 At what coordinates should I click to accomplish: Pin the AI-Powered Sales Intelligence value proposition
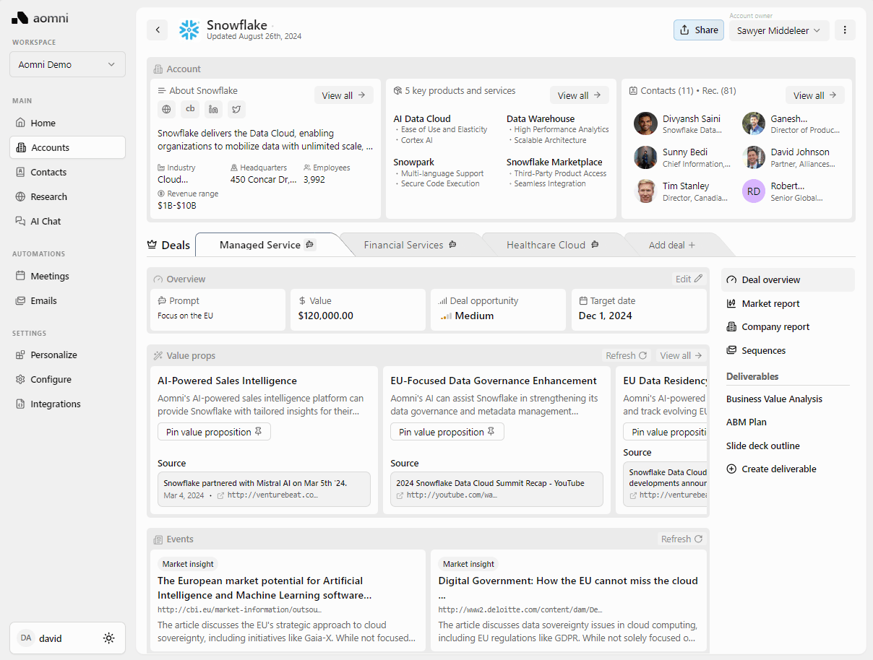click(214, 431)
